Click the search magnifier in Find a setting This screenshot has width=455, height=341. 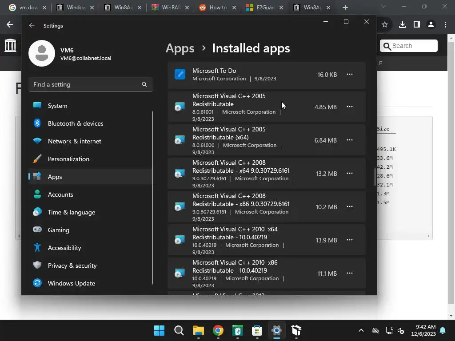tap(144, 84)
